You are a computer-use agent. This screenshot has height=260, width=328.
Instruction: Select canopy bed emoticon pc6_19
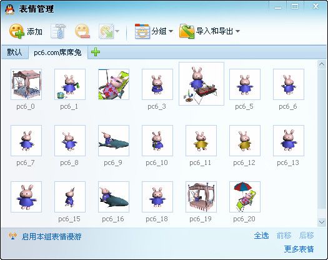point(201,197)
